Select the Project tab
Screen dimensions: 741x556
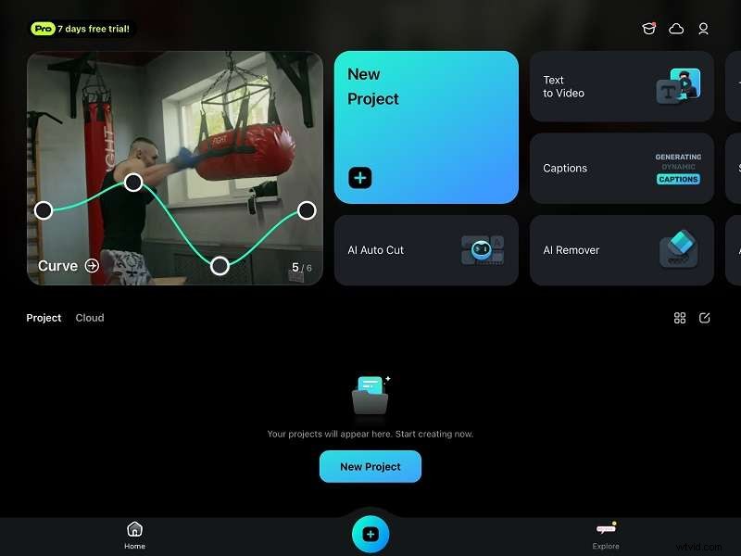pyautogui.click(x=44, y=317)
